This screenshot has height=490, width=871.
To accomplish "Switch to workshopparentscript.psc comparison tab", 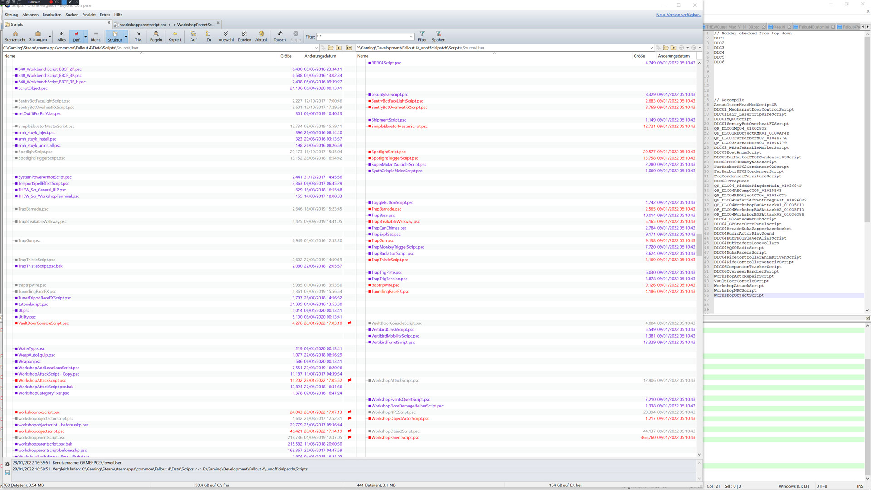I will click(166, 24).
